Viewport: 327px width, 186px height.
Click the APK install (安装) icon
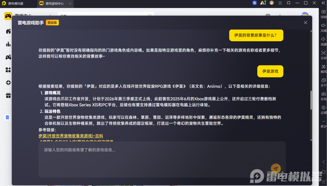click(323, 94)
